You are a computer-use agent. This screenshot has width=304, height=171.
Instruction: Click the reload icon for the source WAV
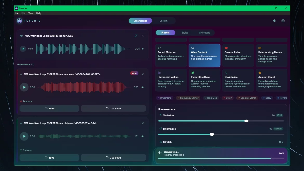point(136,36)
